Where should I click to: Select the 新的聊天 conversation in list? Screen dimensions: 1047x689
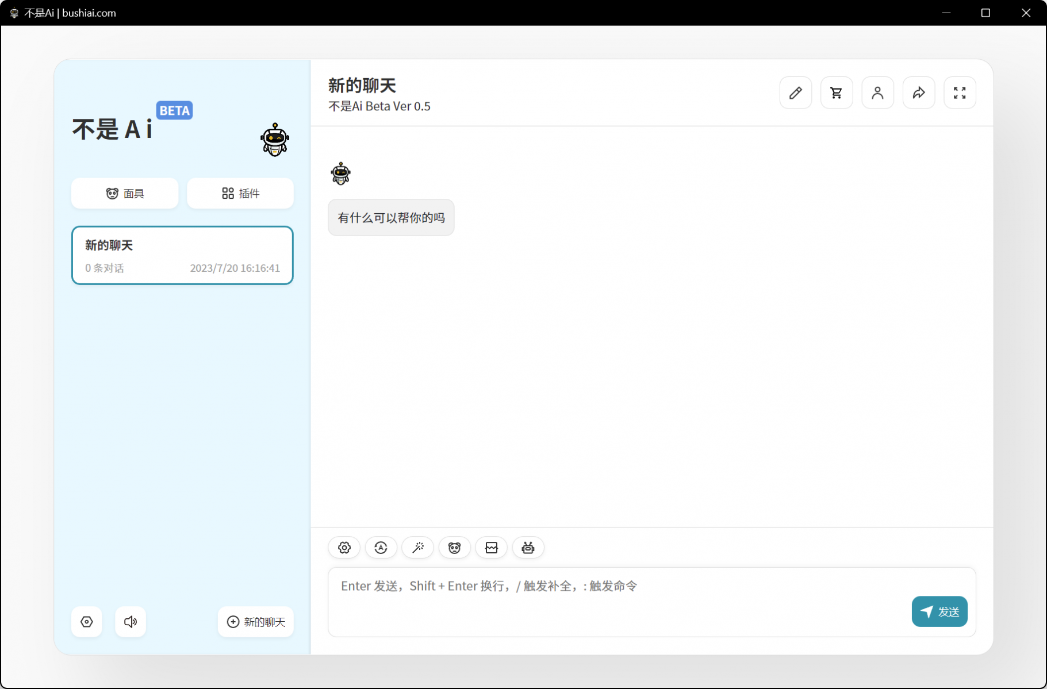click(x=182, y=255)
